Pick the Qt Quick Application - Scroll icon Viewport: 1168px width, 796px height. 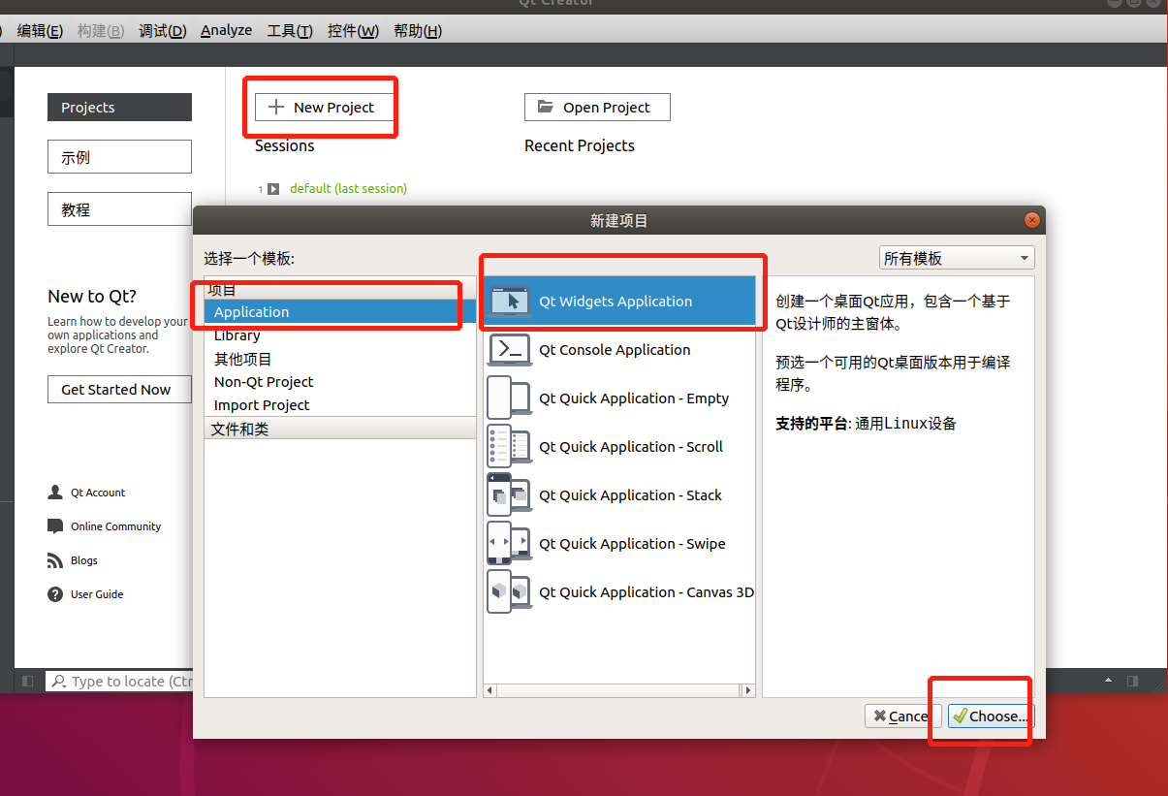point(510,447)
